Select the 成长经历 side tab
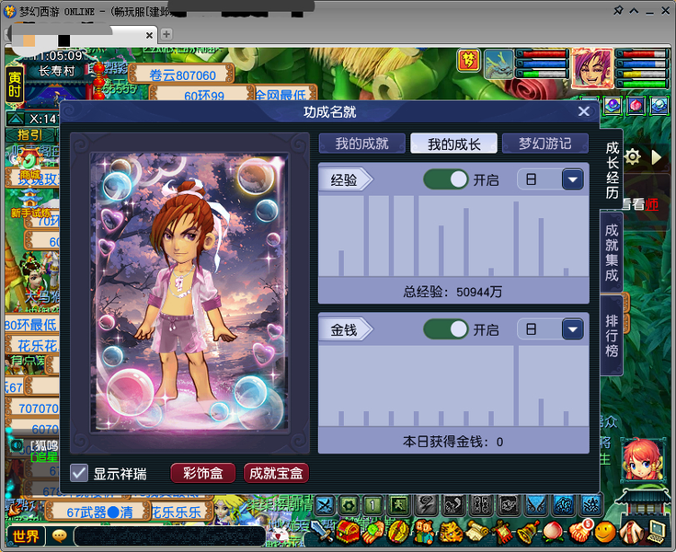Screen dimensions: 676x552 tap(612, 170)
